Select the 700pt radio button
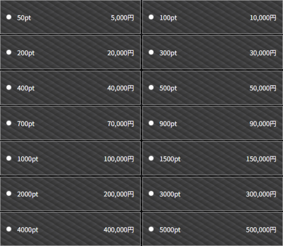283x246 pixels. pos(9,123)
